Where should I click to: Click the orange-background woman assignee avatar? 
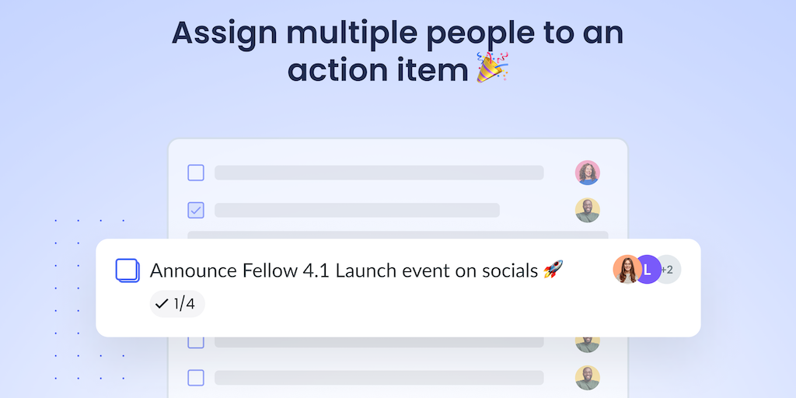click(626, 270)
